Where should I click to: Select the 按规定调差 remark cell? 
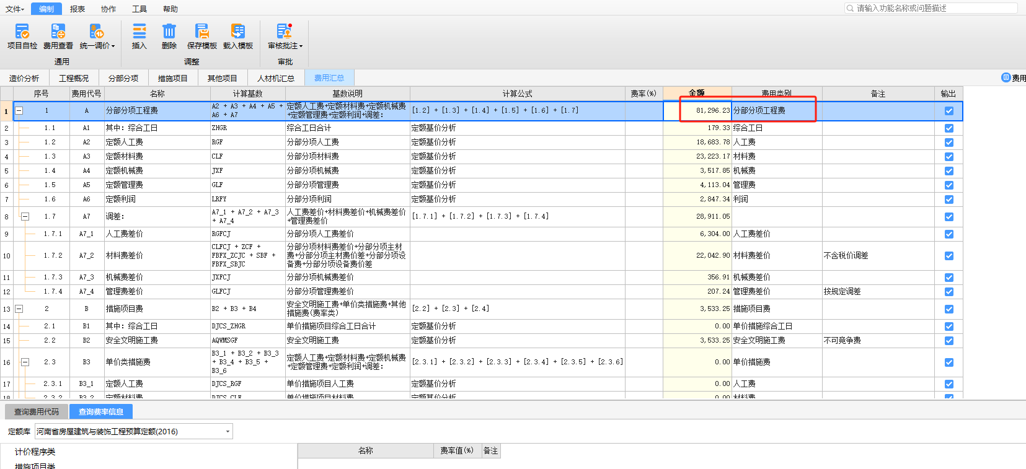tap(878, 292)
